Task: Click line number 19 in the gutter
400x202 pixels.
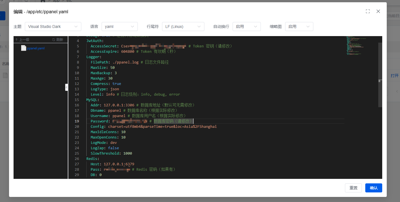Action: [77, 121]
